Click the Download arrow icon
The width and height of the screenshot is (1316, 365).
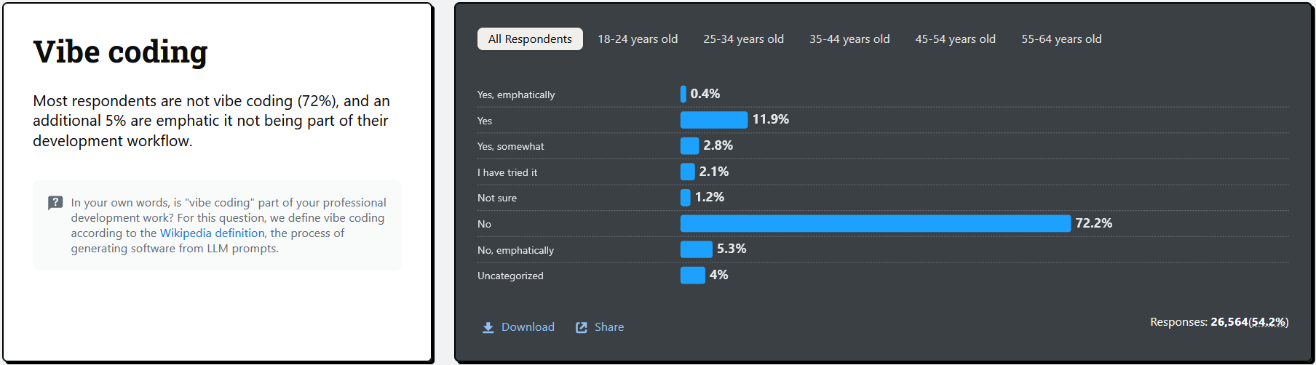pyautogui.click(x=488, y=328)
